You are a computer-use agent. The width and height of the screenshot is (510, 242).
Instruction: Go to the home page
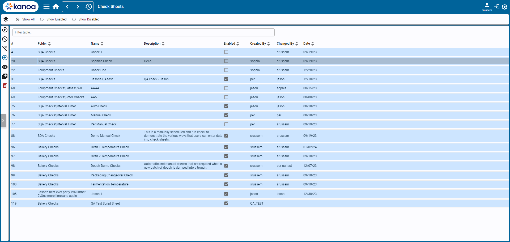[x=56, y=7]
